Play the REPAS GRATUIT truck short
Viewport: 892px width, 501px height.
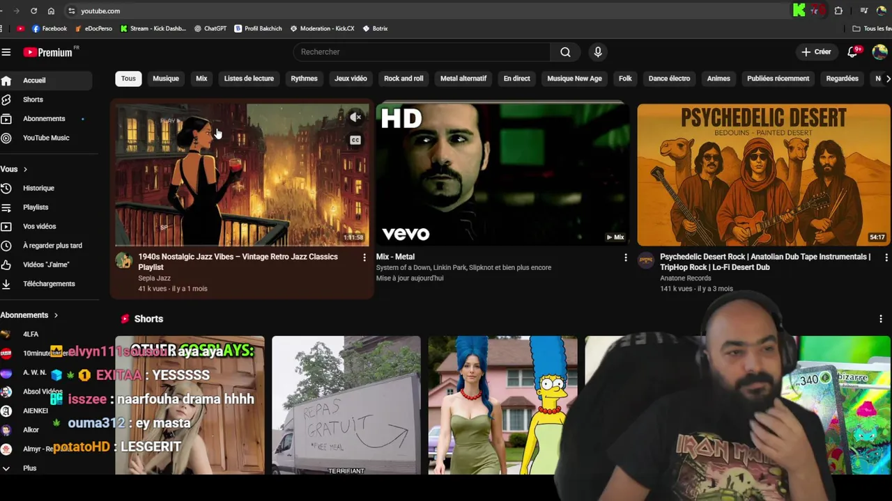[x=346, y=405]
